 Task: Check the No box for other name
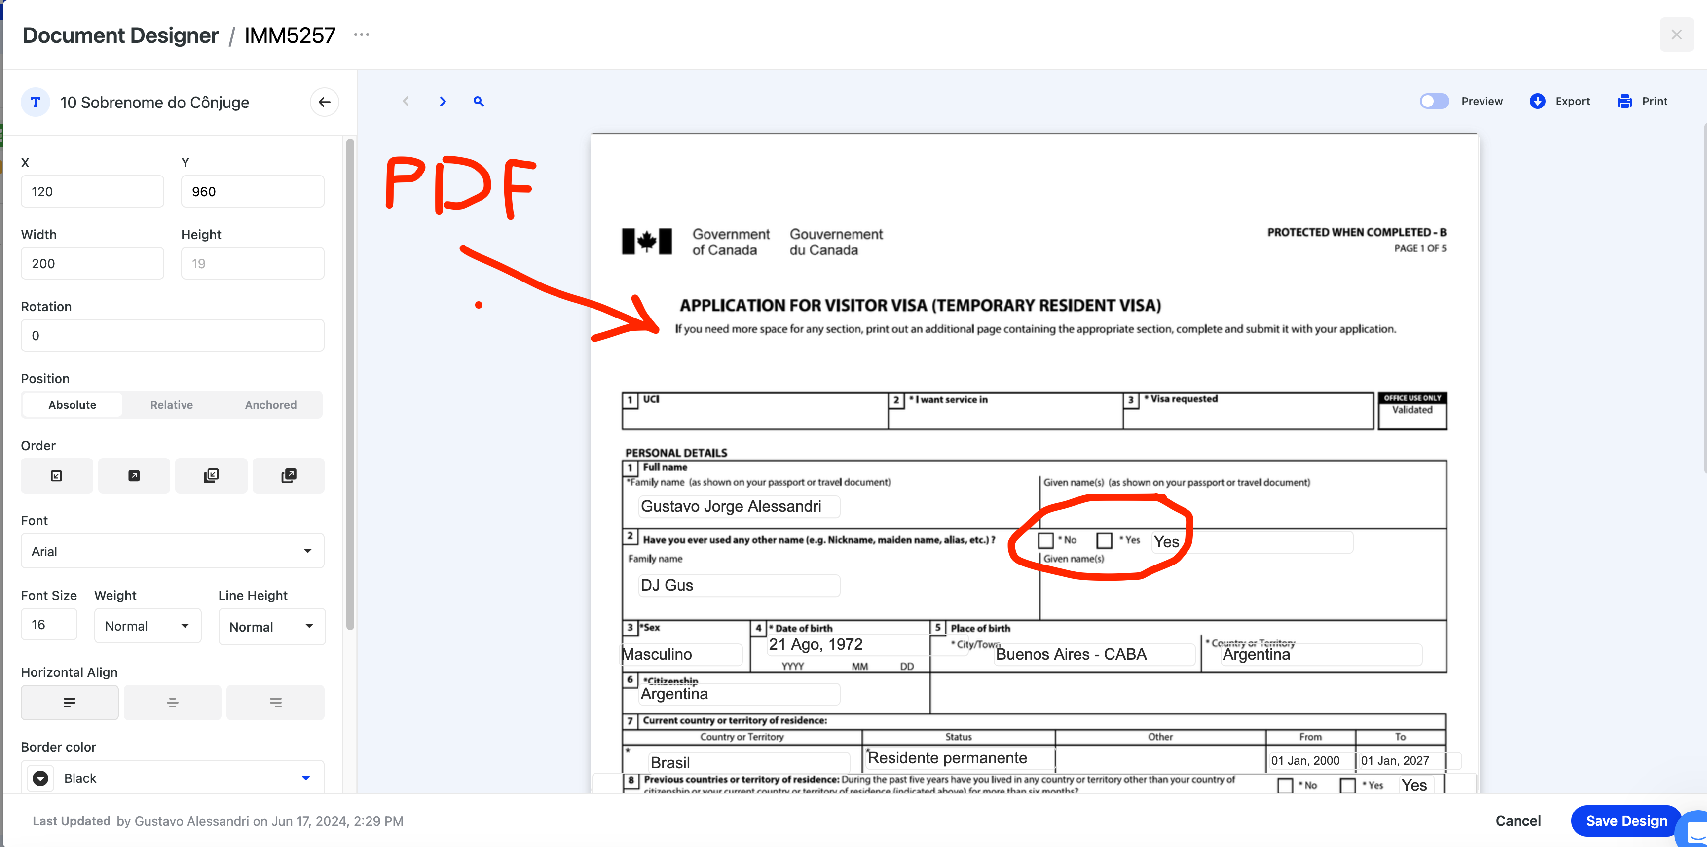pyautogui.click(x=1046, y=540)
